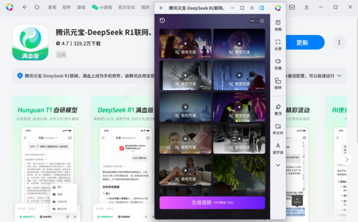The image size is (358, 222).
Task: Open the vertical three-dot more options
Action: tap(339, 42)
